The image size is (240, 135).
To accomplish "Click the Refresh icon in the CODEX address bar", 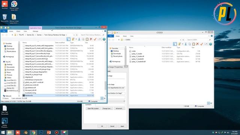I will pyautogui.click(x=183, y=40).
